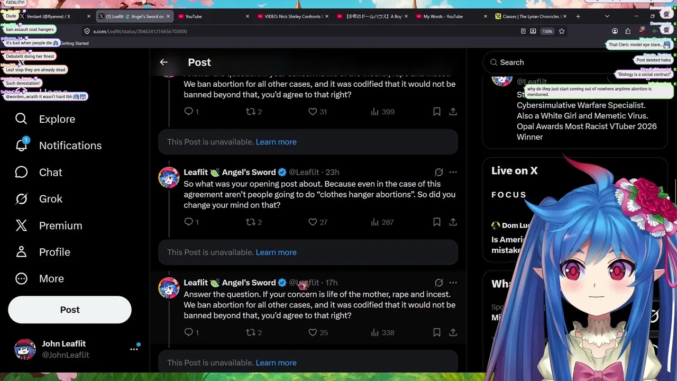Reply to the 17h post
This screenshot has width=677, height=381.
point(191,332)
